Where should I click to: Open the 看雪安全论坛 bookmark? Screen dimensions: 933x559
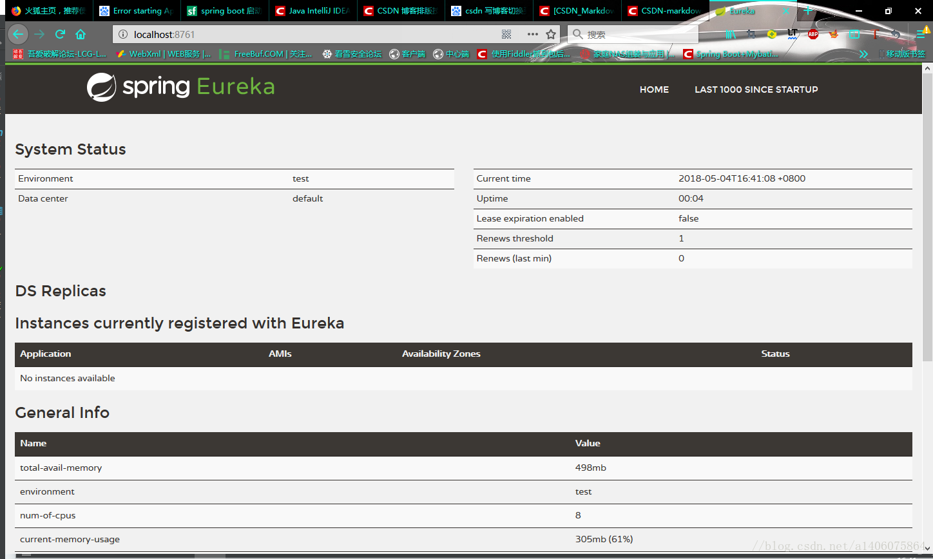pyautogui.click(x=352, y=54)
